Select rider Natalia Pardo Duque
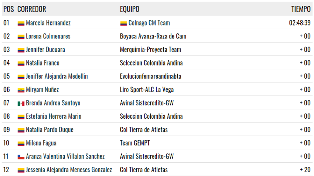This screenshot has height=176, width=314. pos(50,130)
